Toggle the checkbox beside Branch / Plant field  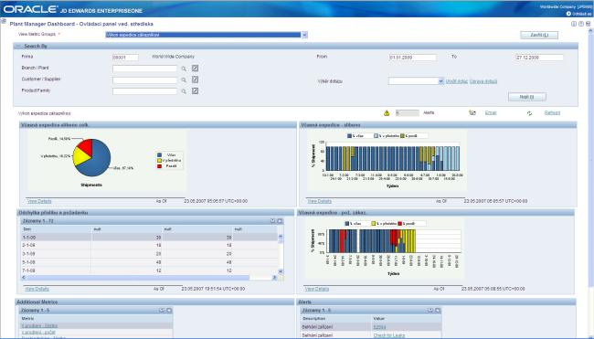195,69
